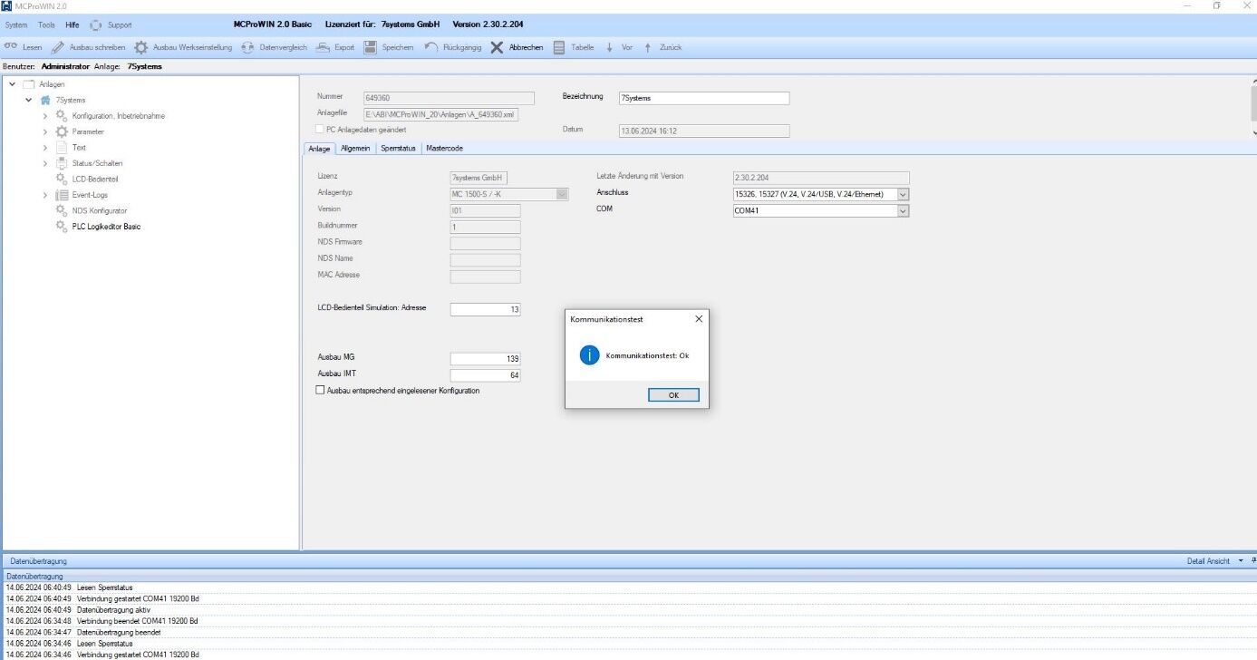Viewport: 1257px width, 660px height.
Task: Switch to the Mastercode tab
Action: (x=445, y=149)
